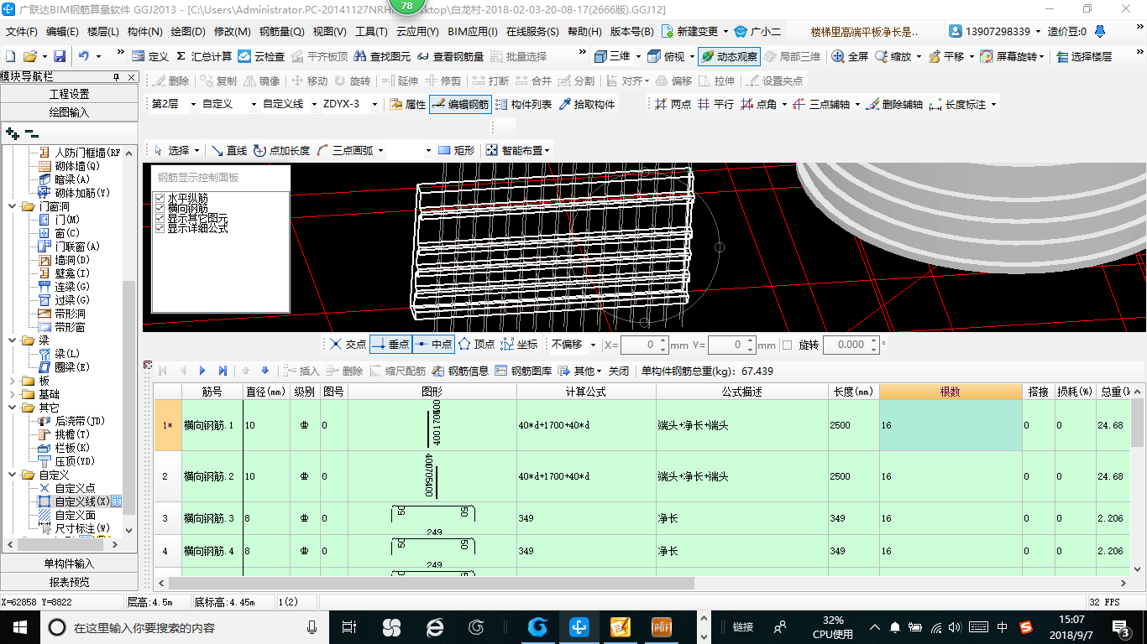Uncheck 显示详细公式 checkbox
This screenshot has height=644, width=1147.
coord(160,228)
